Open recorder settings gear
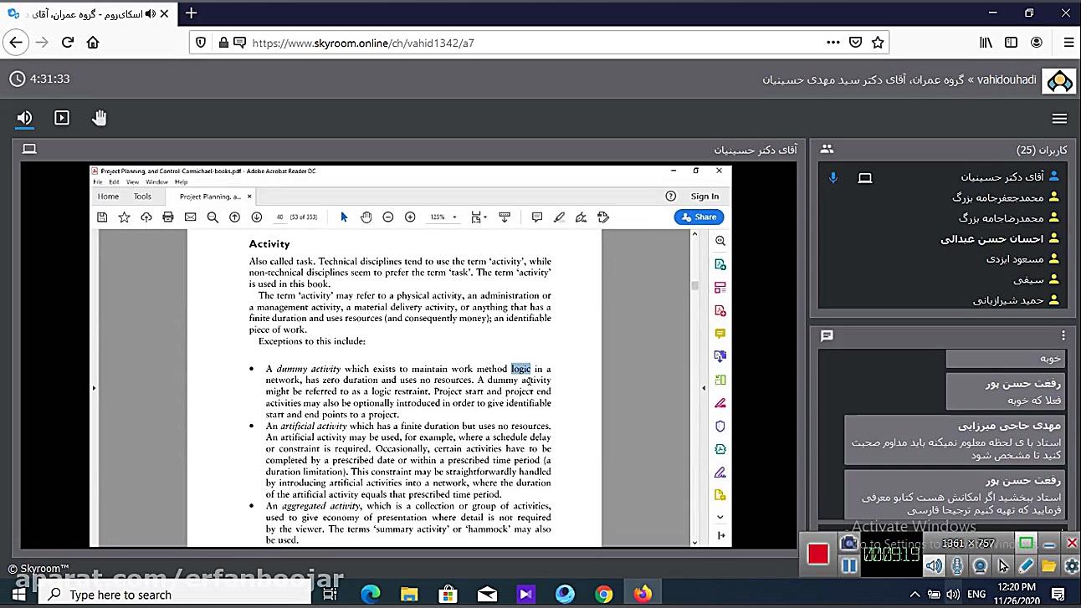The image size is (1081, 608). pos(1071,566)
